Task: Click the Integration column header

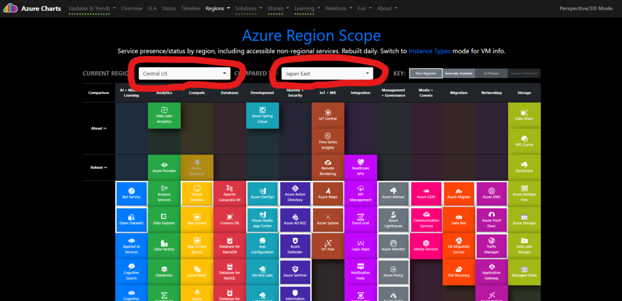Action: click(x=360, y=93)
